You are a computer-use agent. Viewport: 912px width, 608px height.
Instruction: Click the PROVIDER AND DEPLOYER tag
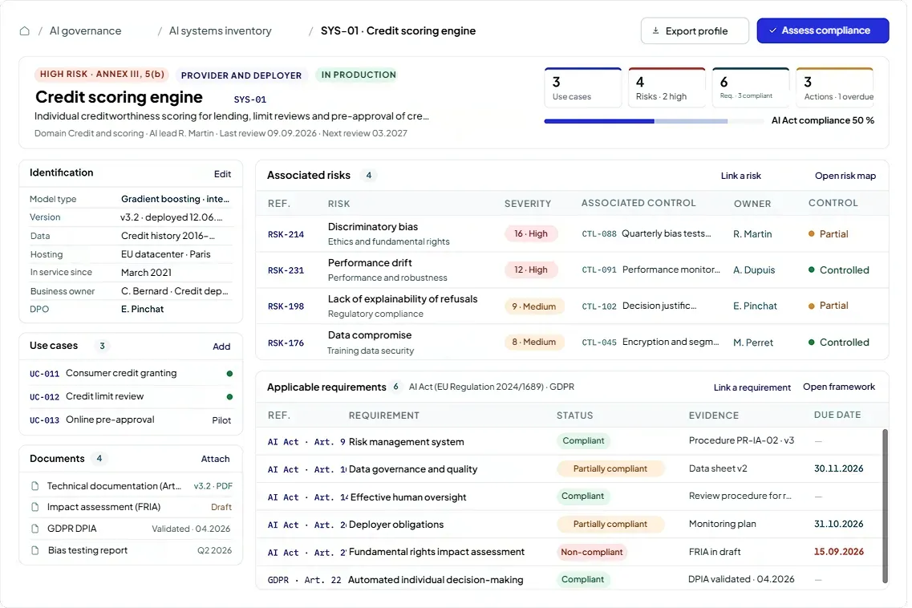click(241, 75)
